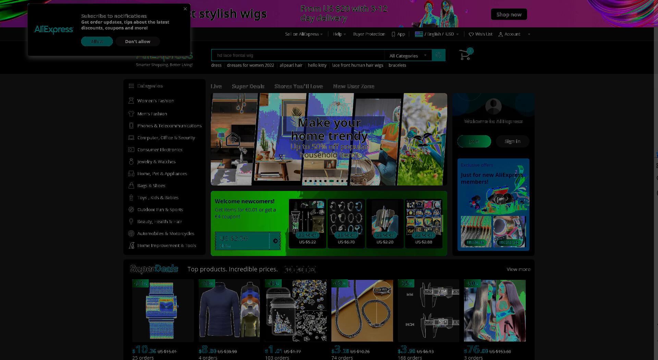Viewport: 658px width, 360px height.
Task: Close the notification subscription popup
Action: [185, 9]
